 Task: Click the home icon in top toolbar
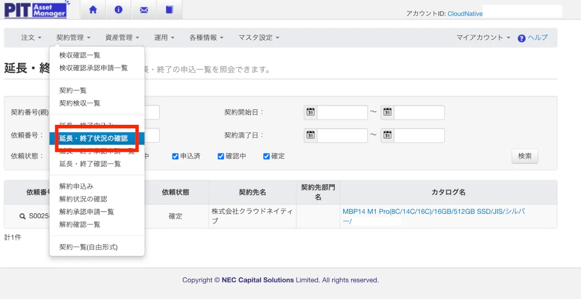coord(93,10)
